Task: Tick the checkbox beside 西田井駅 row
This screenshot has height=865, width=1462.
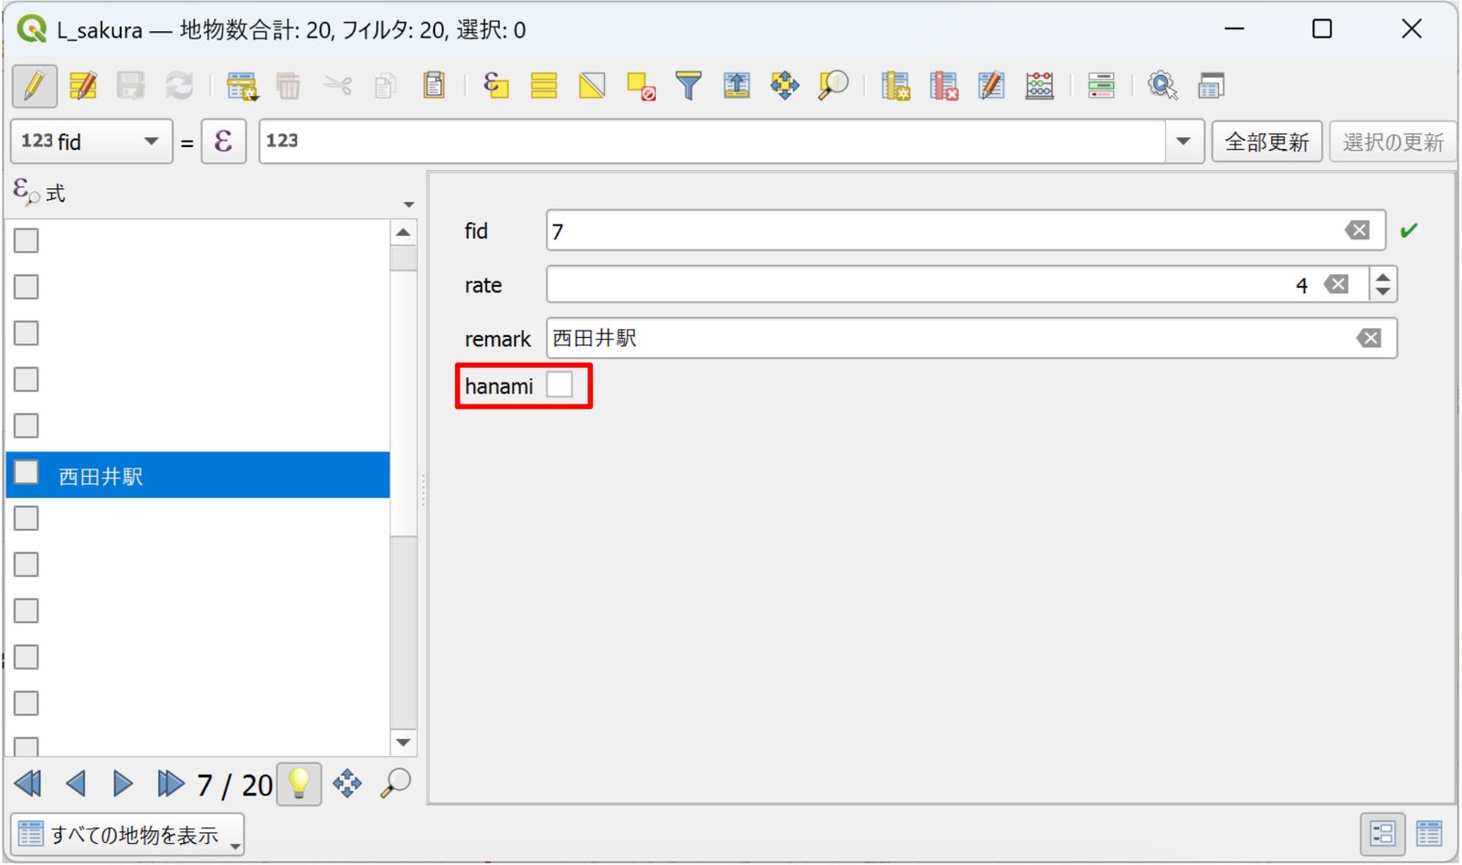Action: coord(26,472)
